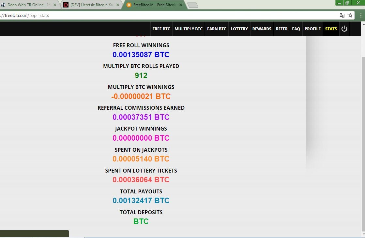The width and height of the screenshot is (365, 238).
Task: Click the REFERRAL COMMISSIONS EARNED heading
Action: pyautogui.click(x=141, y=108)
